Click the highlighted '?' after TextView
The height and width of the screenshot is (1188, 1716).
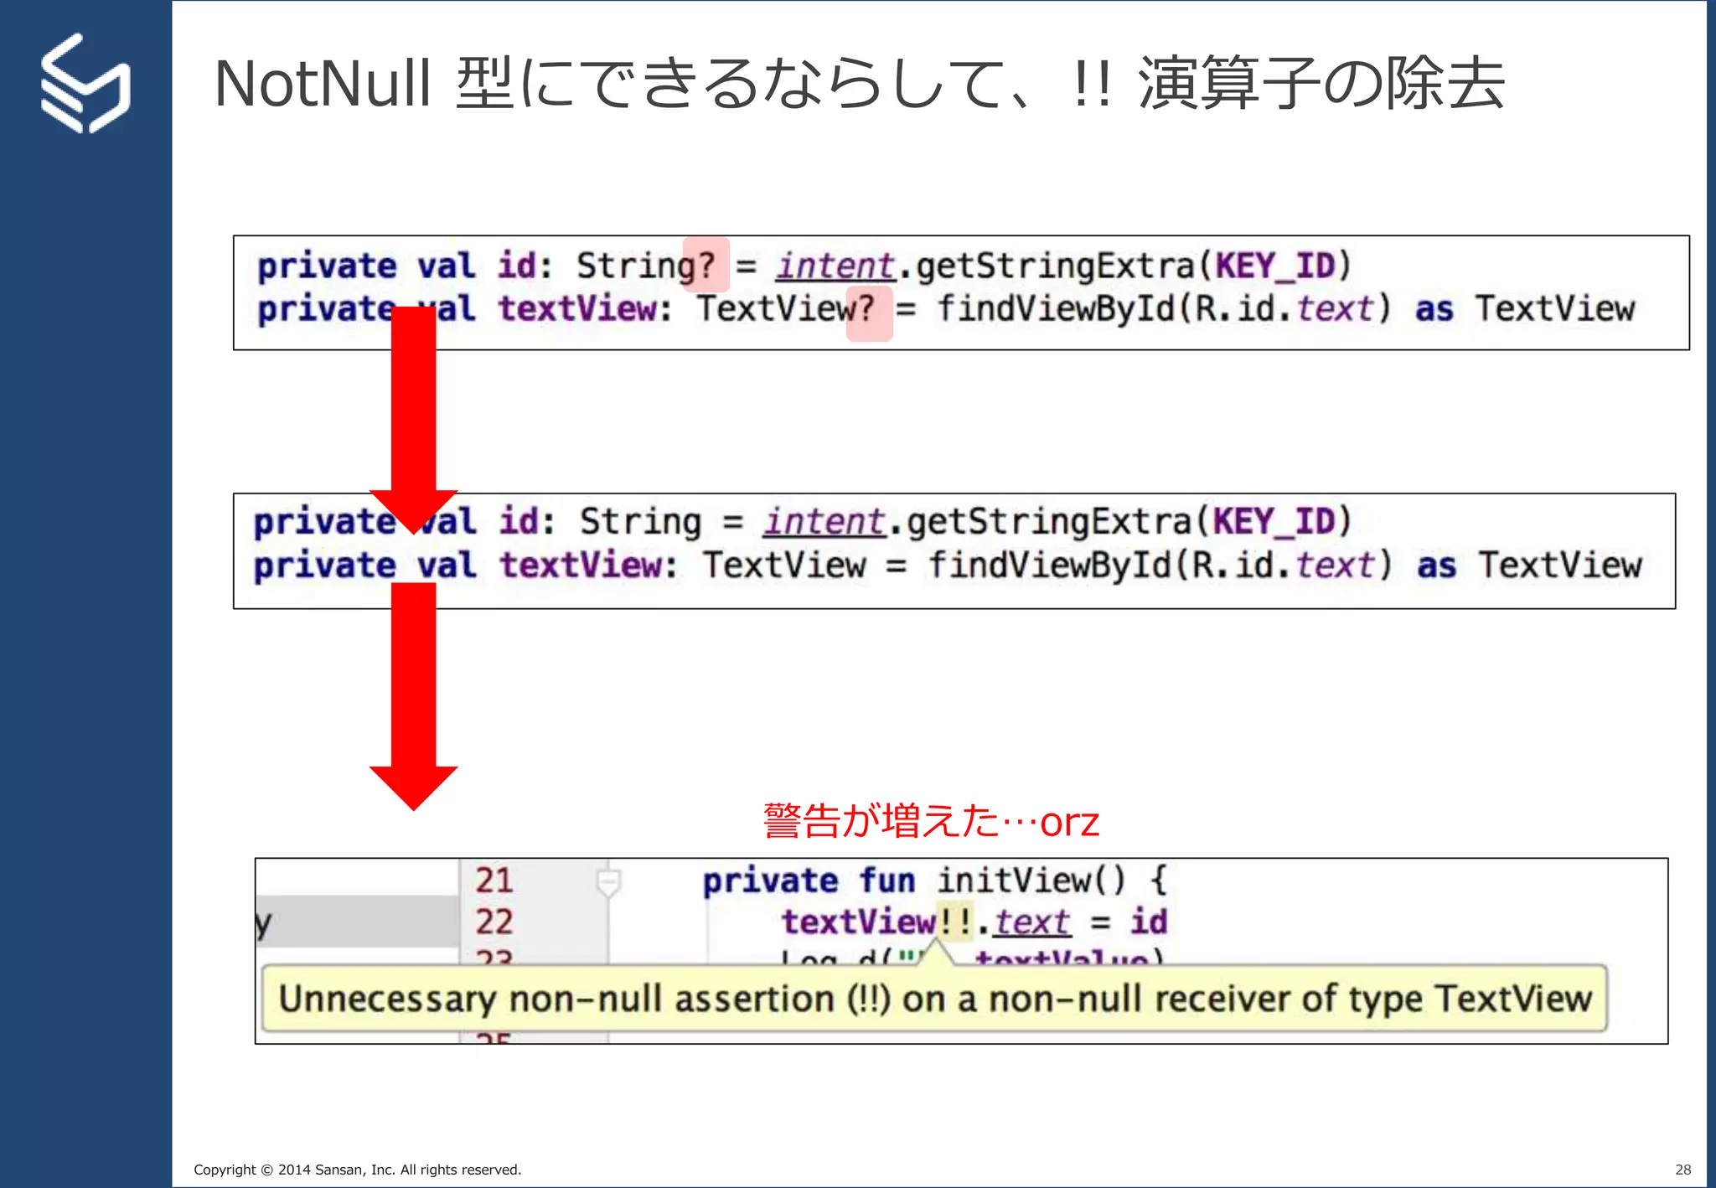pyautogui.click(x=869, y=312)
